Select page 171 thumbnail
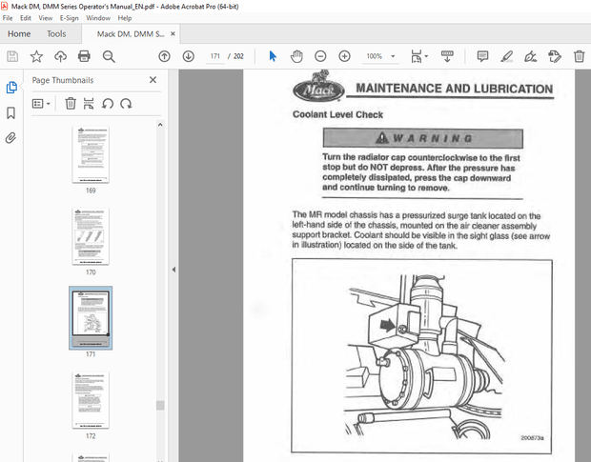This screenshot has height=462, width=591. click(x=91, y=318)
